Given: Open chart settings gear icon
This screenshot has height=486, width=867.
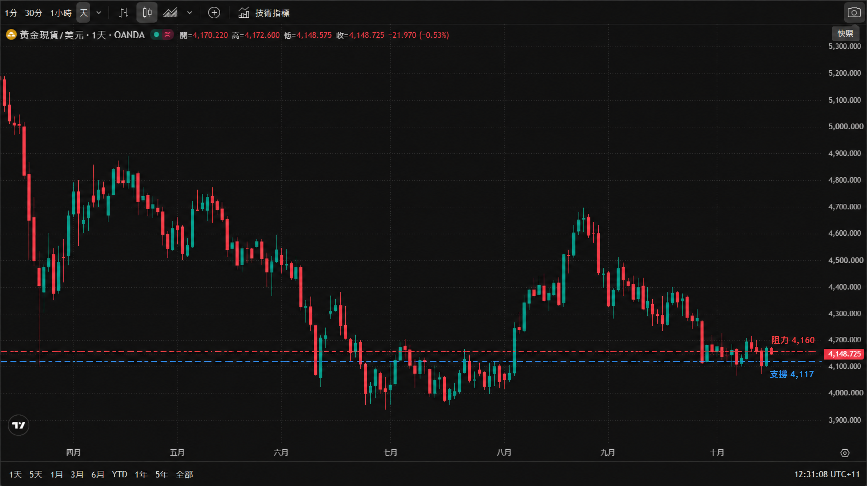Looking at the screenshot, I should [x=845, y=453].
